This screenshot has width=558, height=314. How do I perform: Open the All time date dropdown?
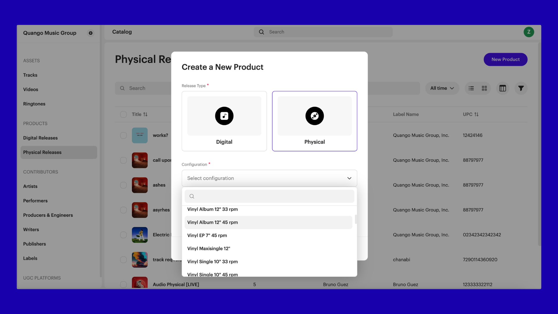point(442,88)
